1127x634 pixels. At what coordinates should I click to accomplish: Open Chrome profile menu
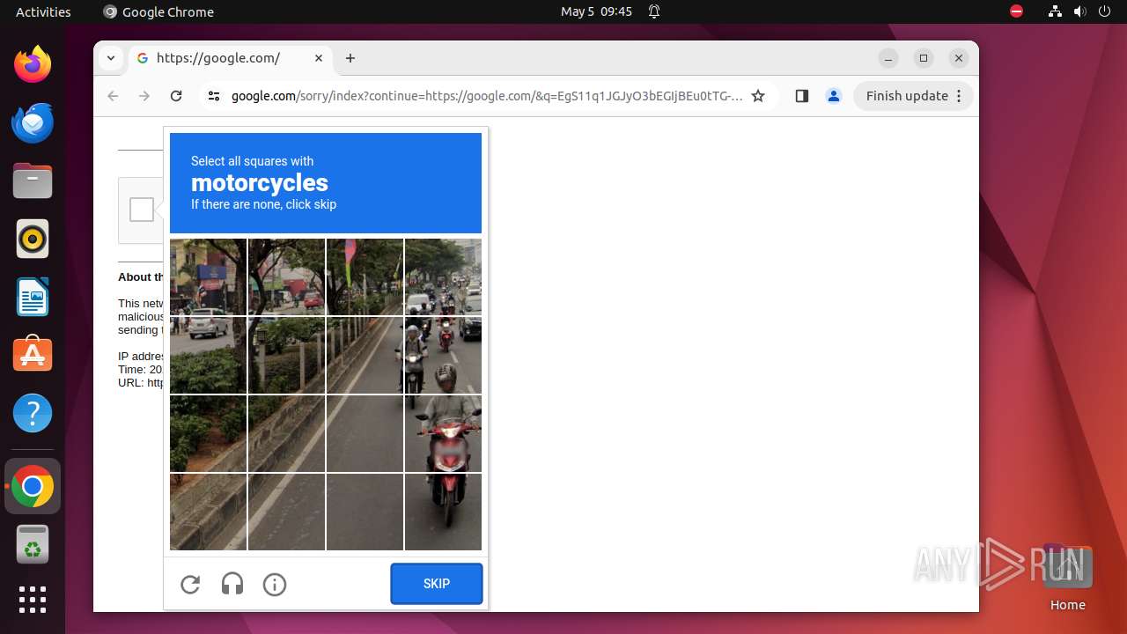coord(834,96)
